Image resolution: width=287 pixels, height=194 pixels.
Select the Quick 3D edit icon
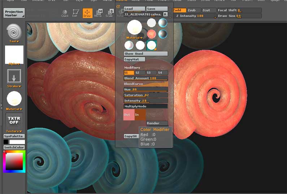click(65, 13)
